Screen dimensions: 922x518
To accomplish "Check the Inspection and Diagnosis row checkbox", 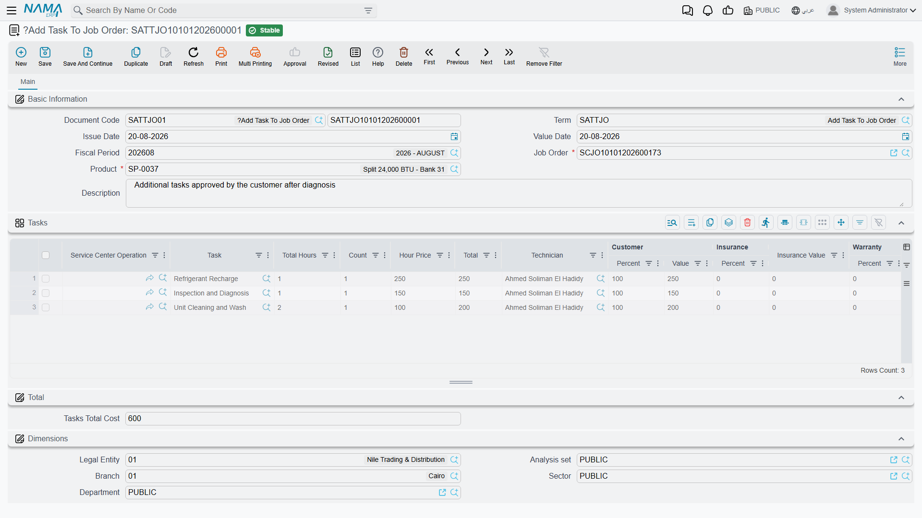I will point(46,293).
